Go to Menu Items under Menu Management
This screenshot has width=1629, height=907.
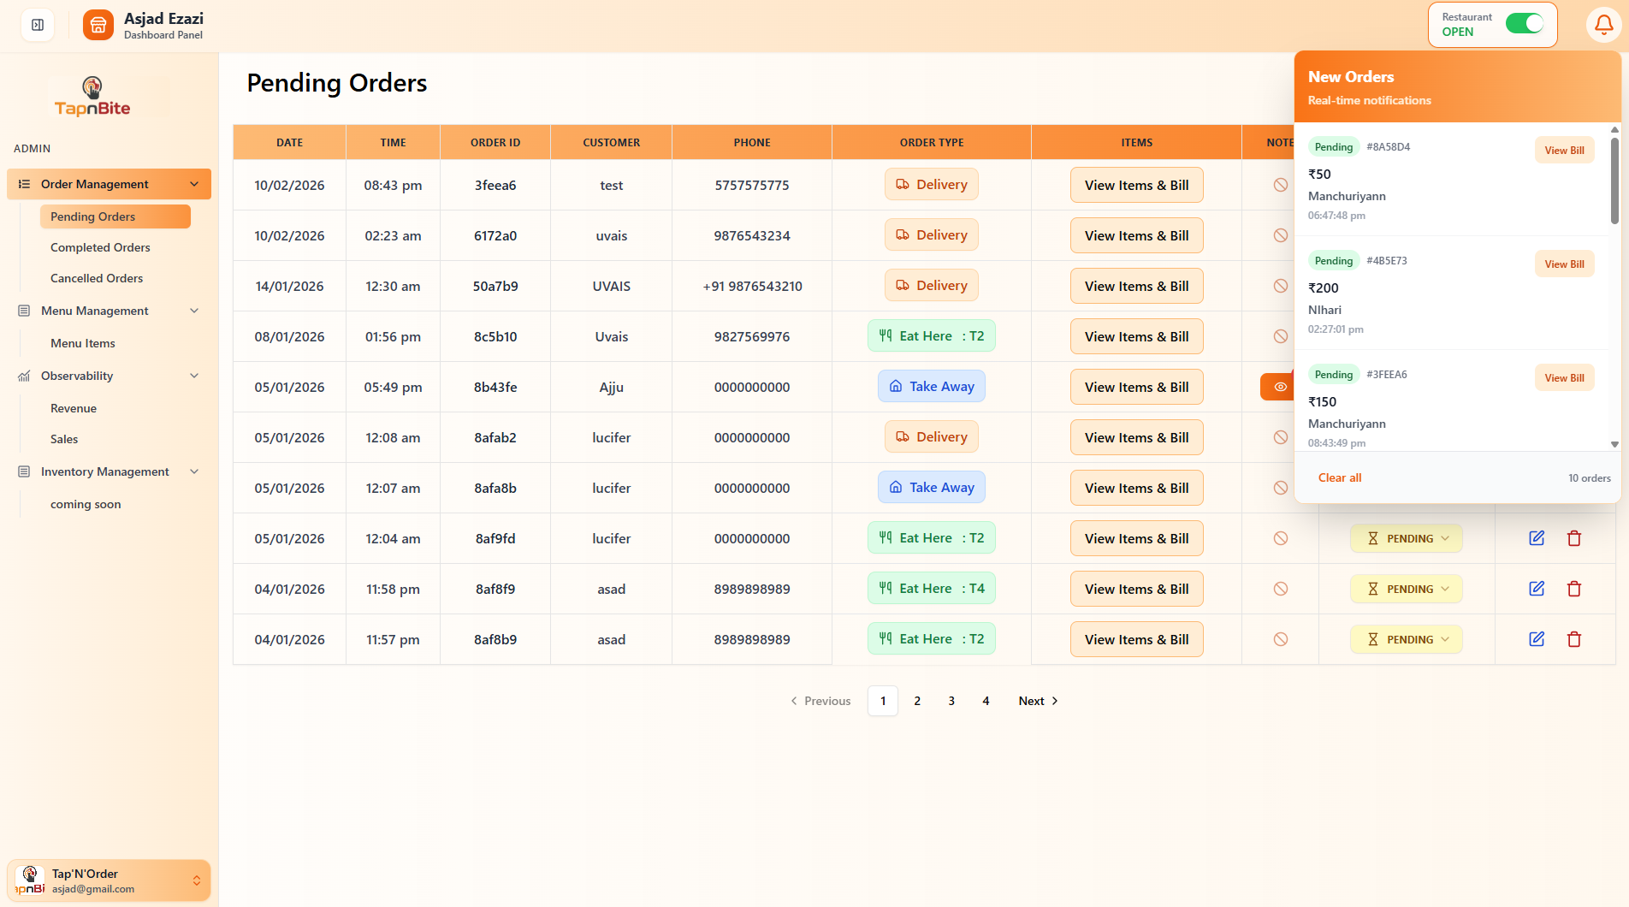[x=82, y=343]
